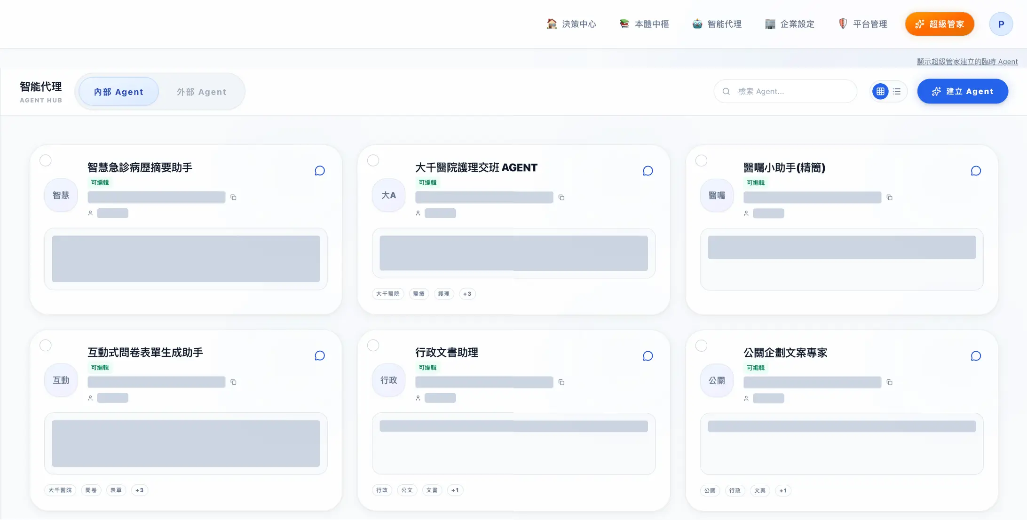Open the 公關企劃文案專家 card title
Viewport: 1027px width, 520px height.
point(785,353)
